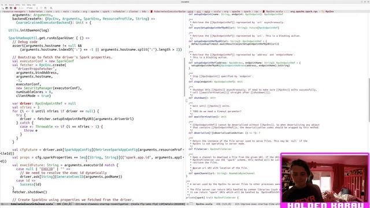370x208 pixels.
Task: Select kubernetes in the left breadcrumb
Action: tap(36, 12)
